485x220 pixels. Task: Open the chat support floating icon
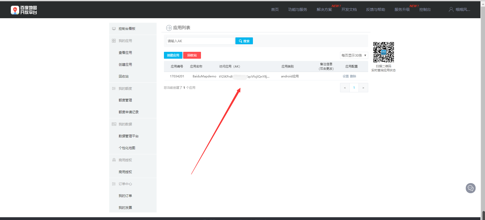(471, 188)
